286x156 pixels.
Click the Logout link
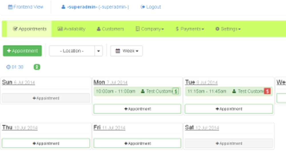[151, 7]
